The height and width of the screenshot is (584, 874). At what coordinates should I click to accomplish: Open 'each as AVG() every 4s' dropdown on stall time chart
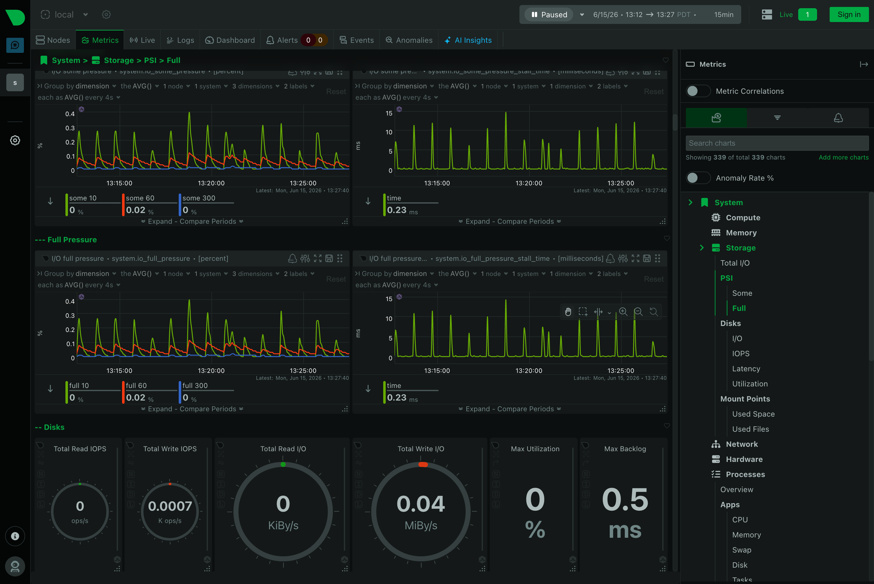pyautogui.click(x=397, y=285)
